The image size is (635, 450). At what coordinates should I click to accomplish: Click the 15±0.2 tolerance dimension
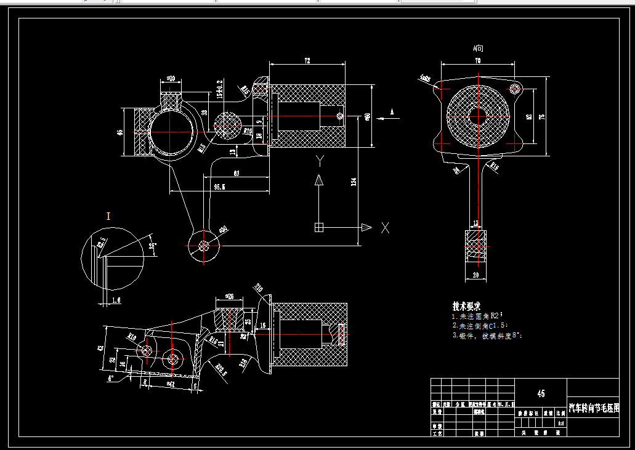coord(219,89)
